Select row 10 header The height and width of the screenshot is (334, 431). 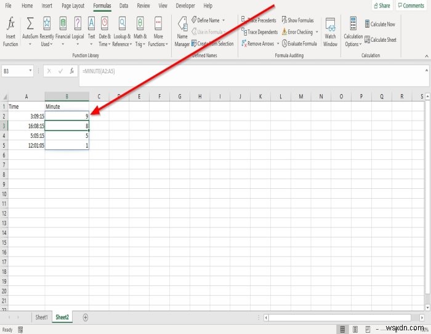tap(4, 194)
